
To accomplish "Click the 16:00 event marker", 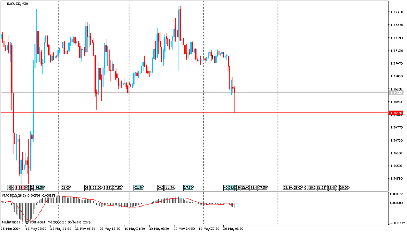I will pos(332,188).
